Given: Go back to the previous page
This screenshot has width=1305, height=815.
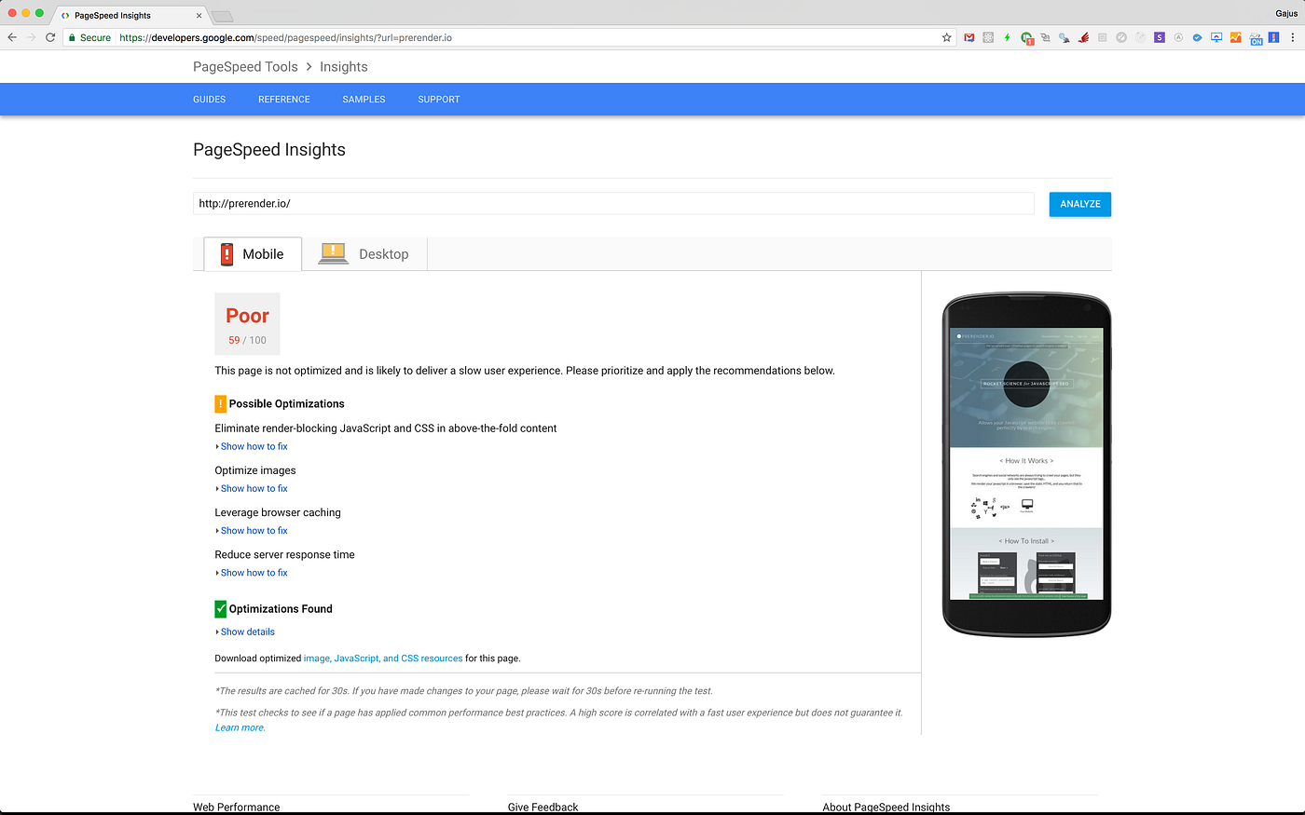Looking at the screenshot, I should tap(12, 37).
